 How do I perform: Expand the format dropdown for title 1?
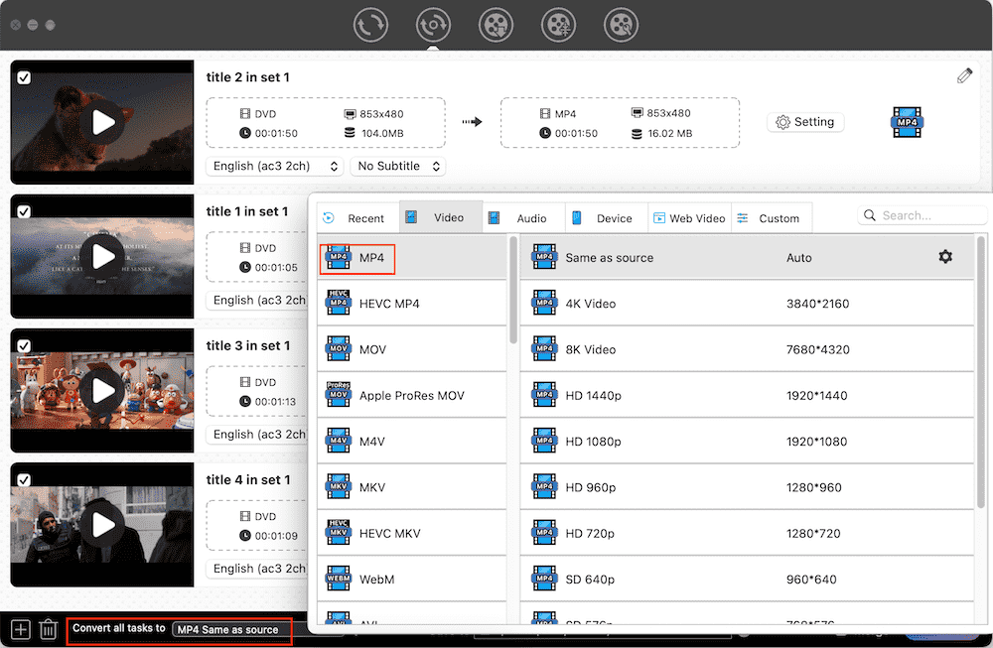[x=260, y=300]
